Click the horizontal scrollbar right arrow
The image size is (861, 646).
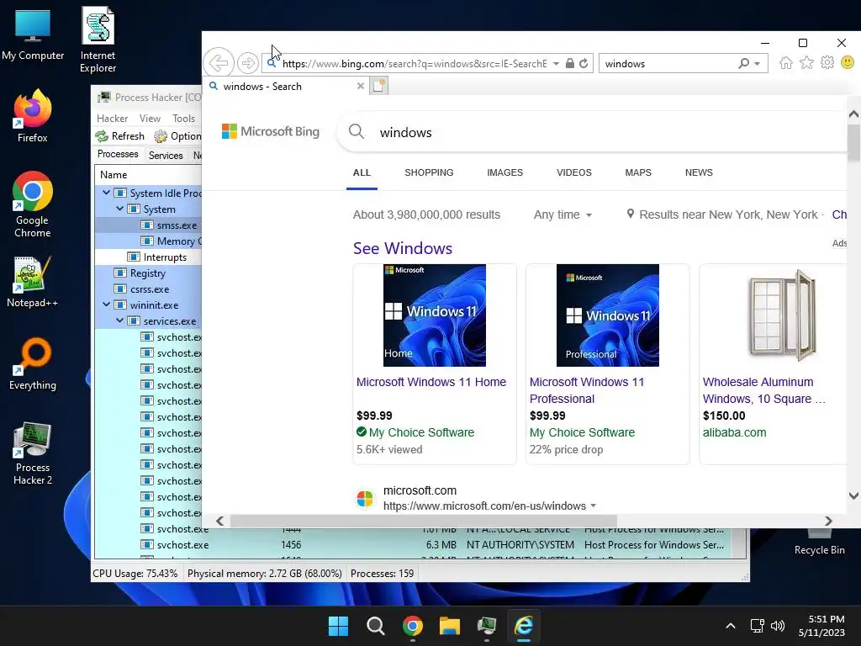pyautogui.click(x=828, y=521)
